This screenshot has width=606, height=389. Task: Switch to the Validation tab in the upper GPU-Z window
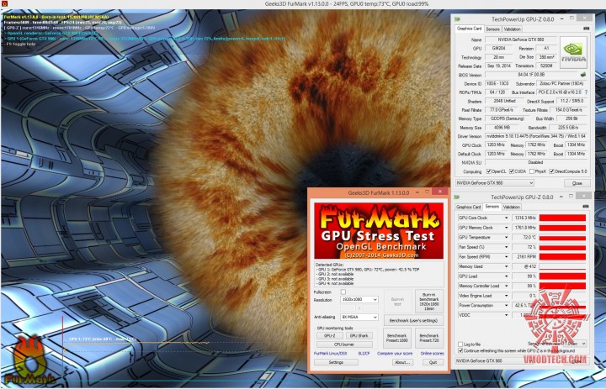pos(512,29)
